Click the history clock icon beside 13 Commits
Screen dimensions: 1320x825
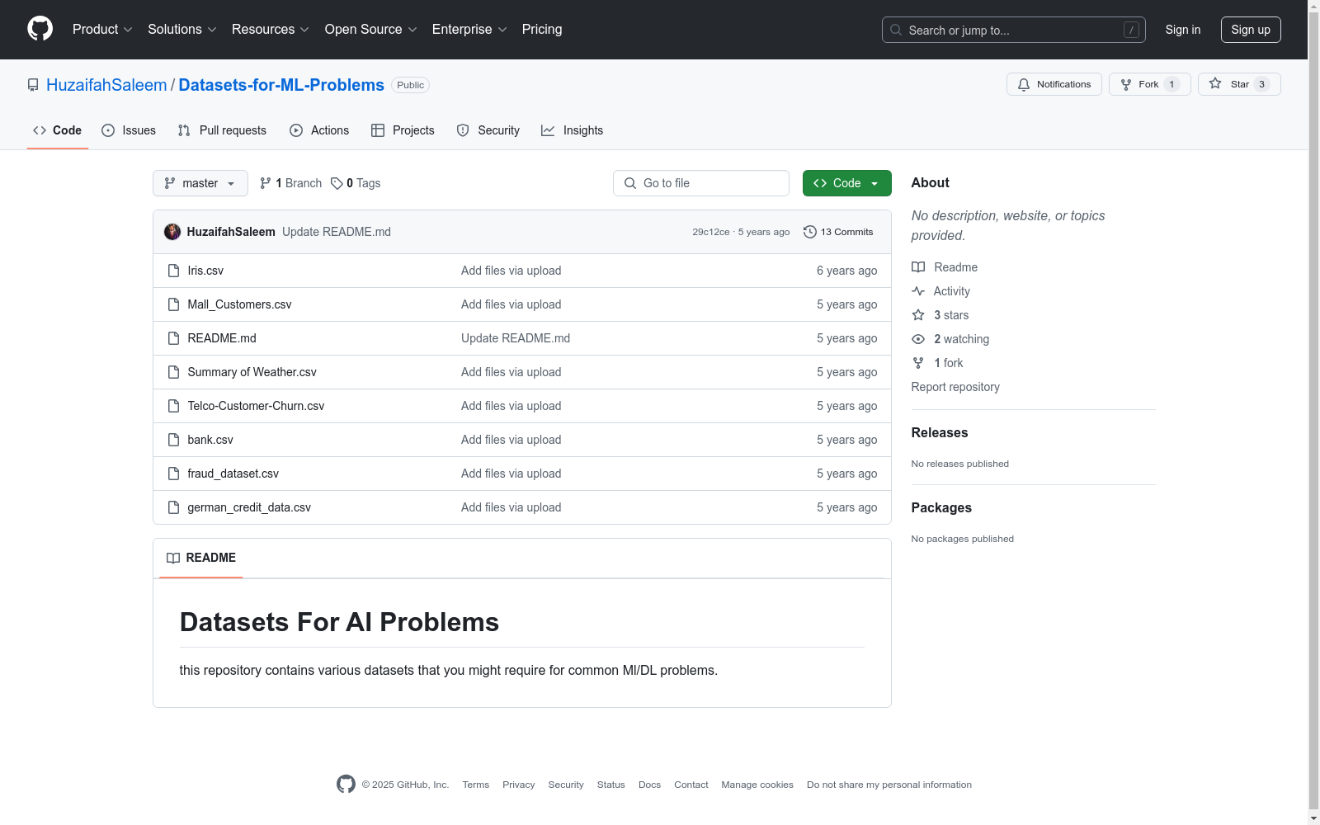[x=810, y=232]
